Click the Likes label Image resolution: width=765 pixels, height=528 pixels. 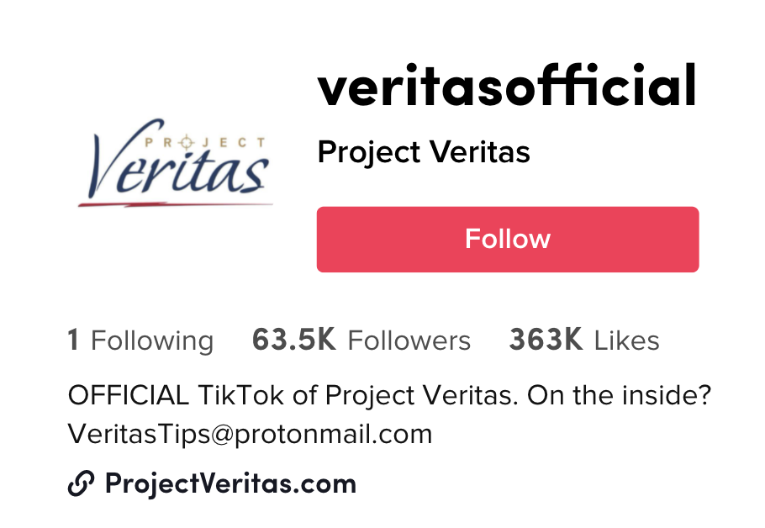(627, 341)
